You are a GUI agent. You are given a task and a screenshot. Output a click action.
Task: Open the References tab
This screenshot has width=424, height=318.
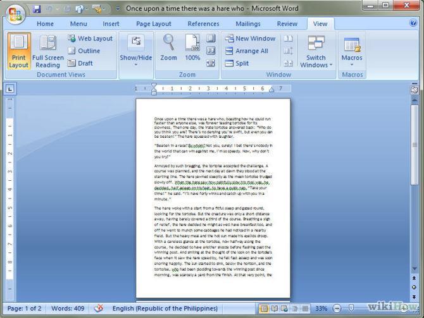click(203, 24)
